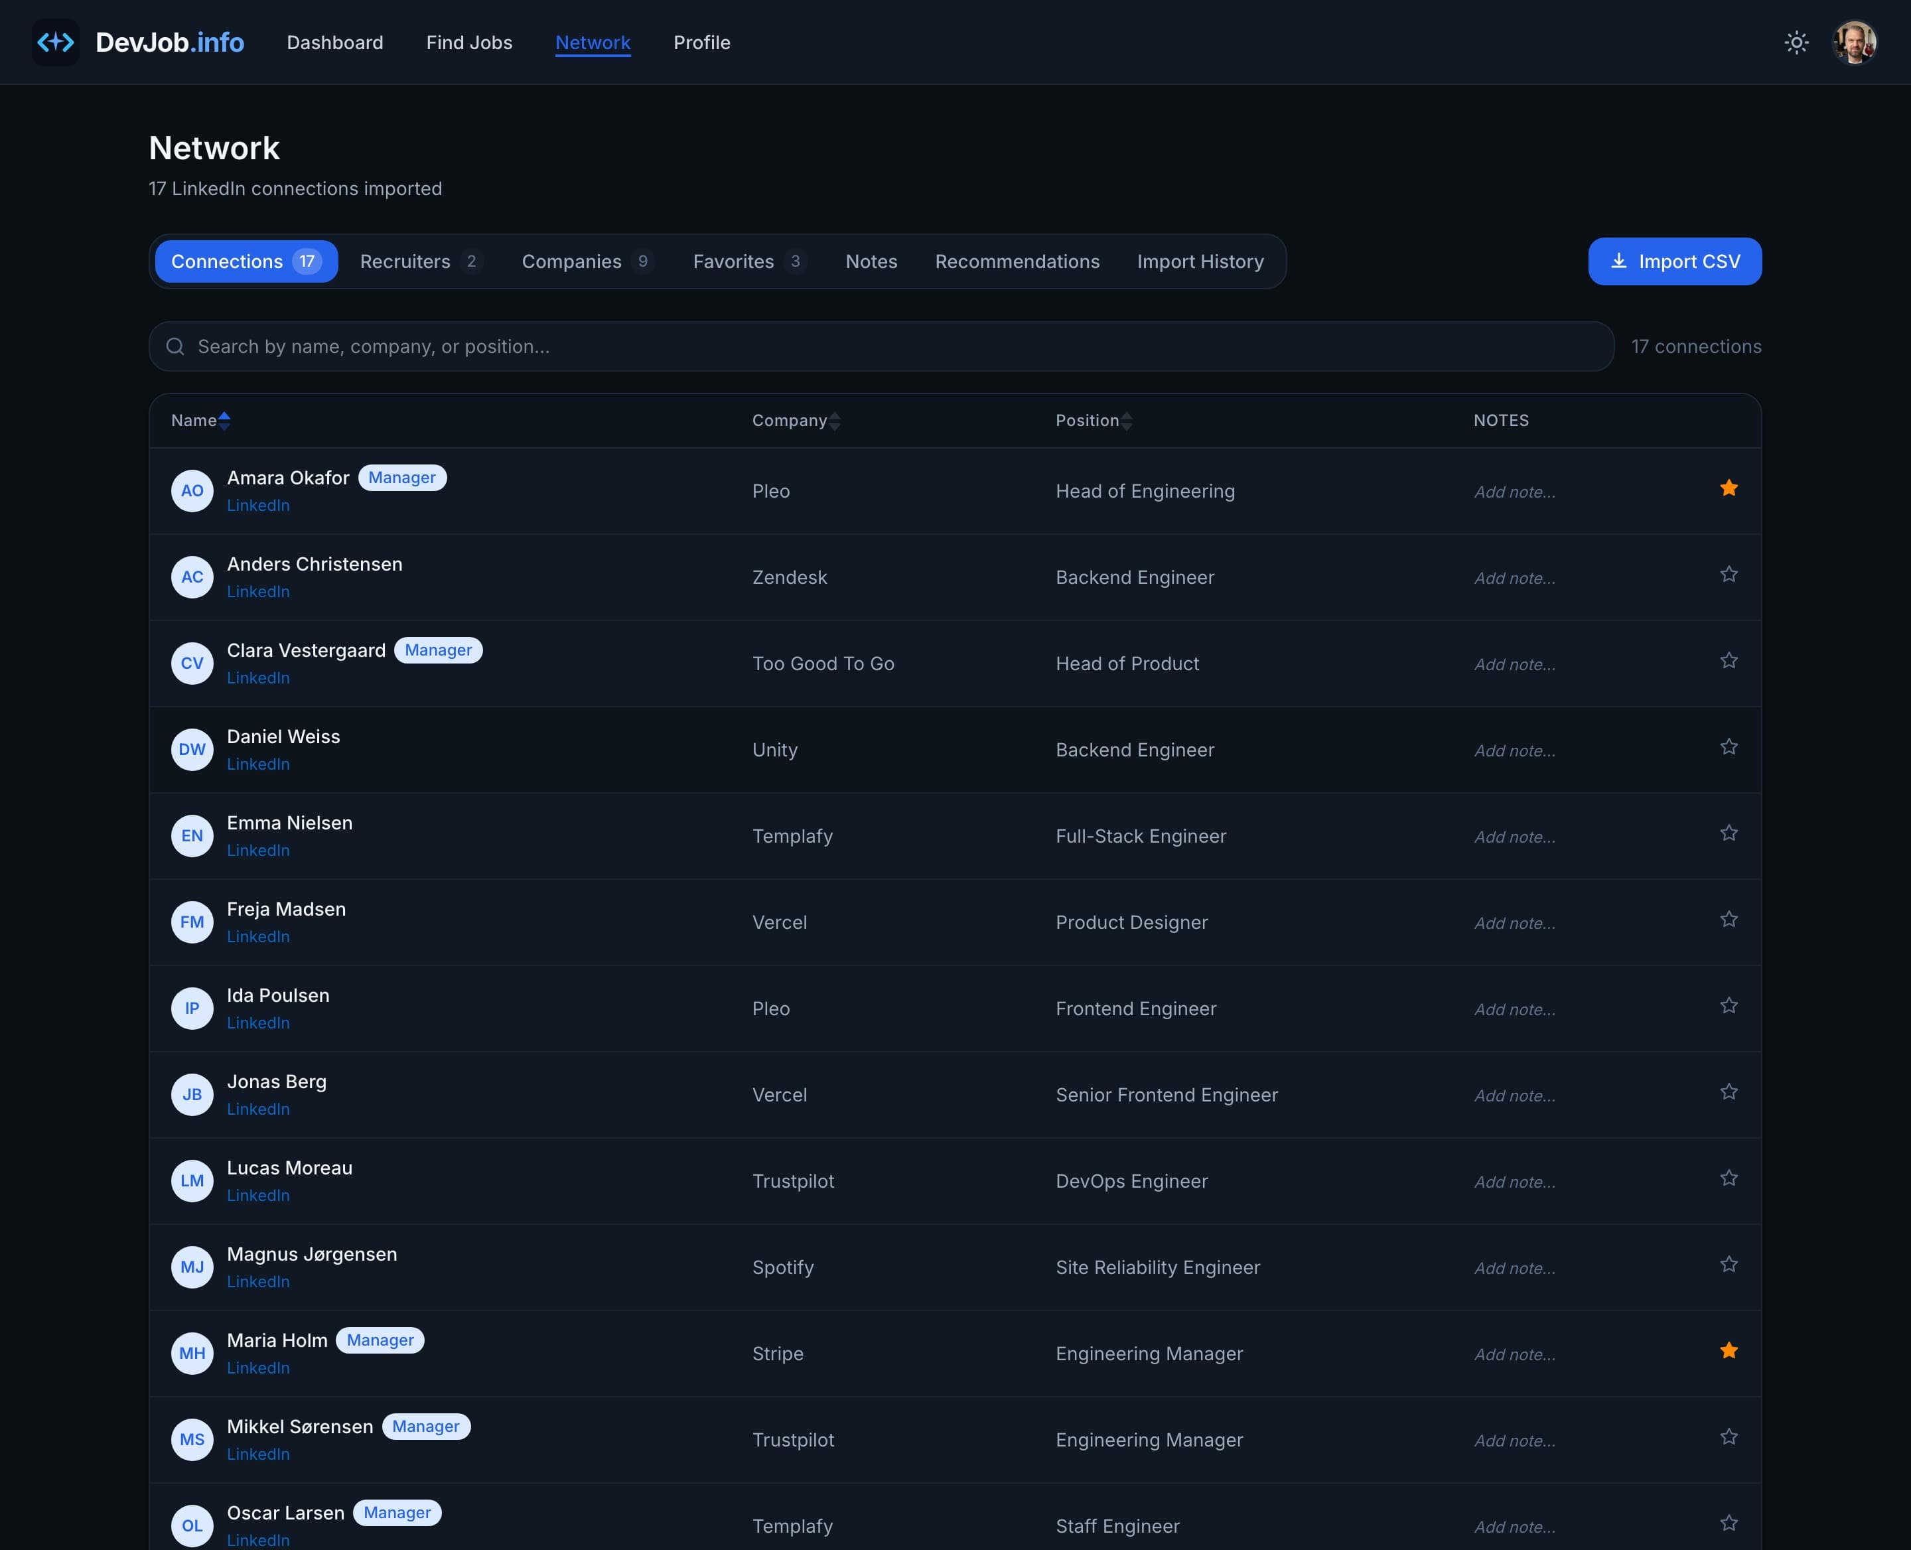The image size is (1911, 1550).
Task: Open the user profile avatar menu
Action: (1855, 42)
